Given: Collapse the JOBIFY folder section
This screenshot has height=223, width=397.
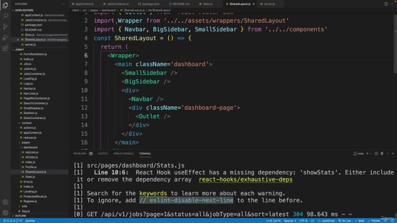Looking at the screenshot, I should point(19,50).
